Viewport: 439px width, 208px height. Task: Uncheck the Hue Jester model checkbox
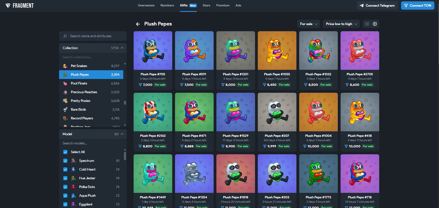65,178
